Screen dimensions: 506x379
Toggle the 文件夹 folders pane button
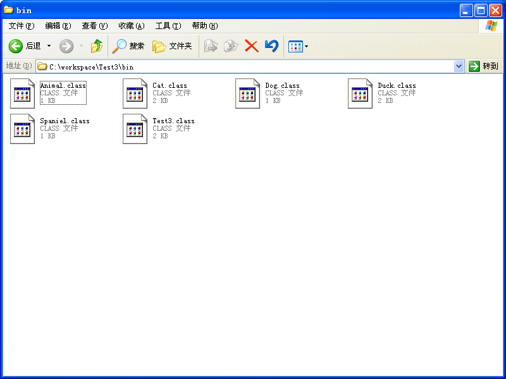172,46
